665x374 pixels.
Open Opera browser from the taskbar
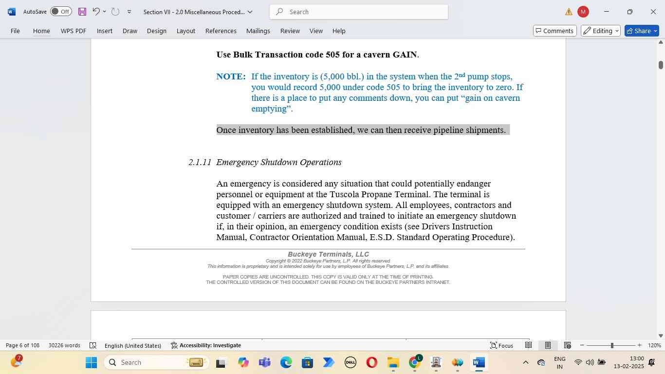pyautogui.click(x=371, y=362)
